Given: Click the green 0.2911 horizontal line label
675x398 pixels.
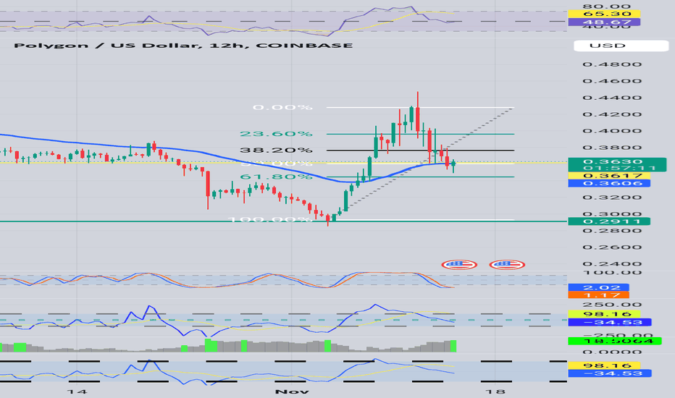Looking at the screenshot, I should coord(609,221).
